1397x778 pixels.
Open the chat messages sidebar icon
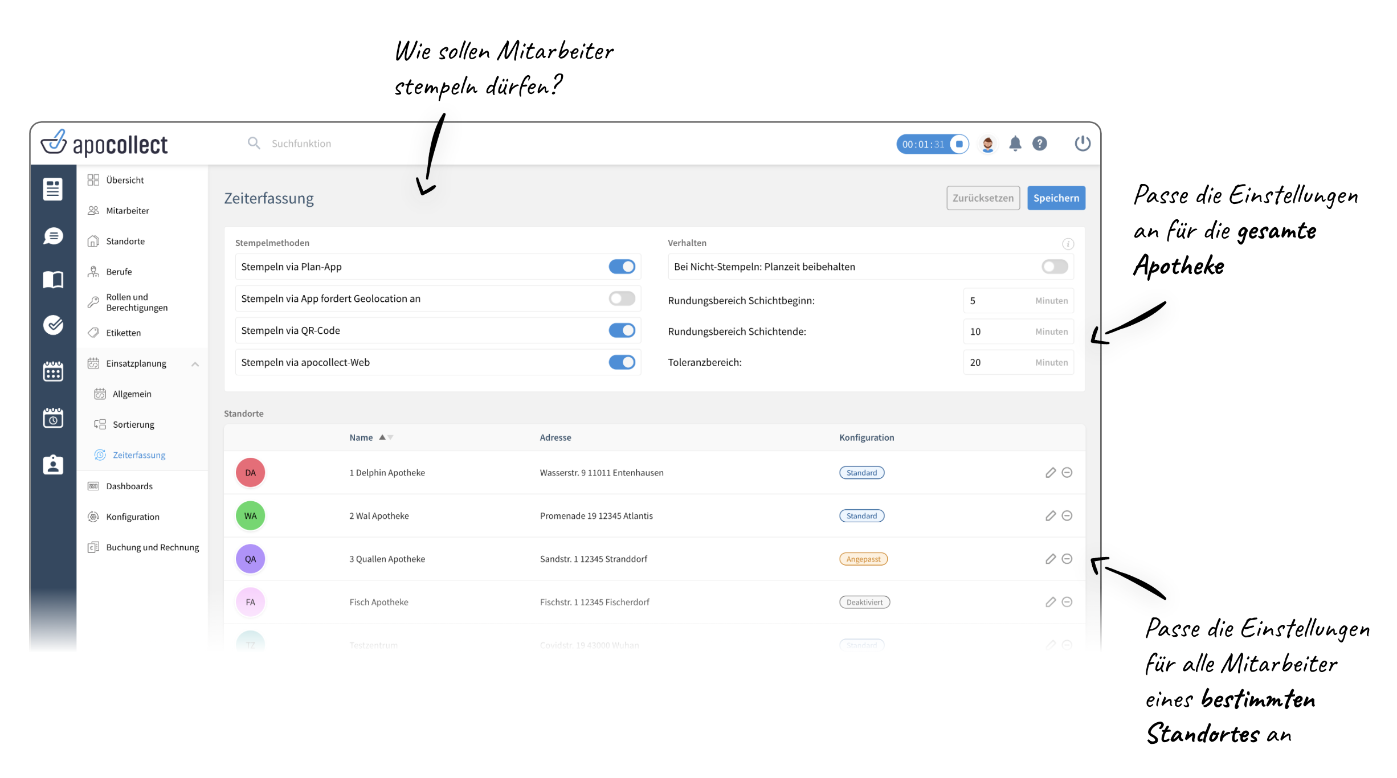(53, 236)
